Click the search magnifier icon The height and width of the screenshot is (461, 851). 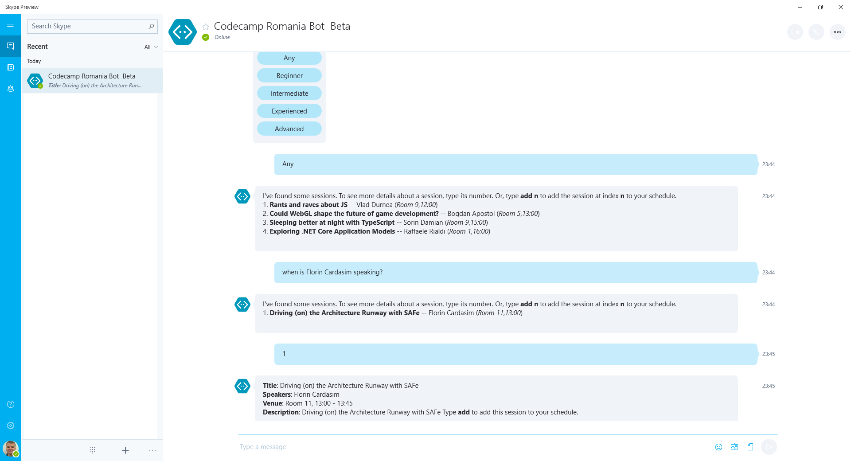pos(151,27)
